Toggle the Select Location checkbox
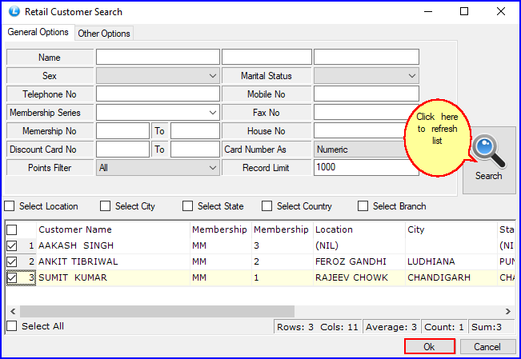This screenshot has width=521, height=359. pyautogui.click(x=10, y=206)
